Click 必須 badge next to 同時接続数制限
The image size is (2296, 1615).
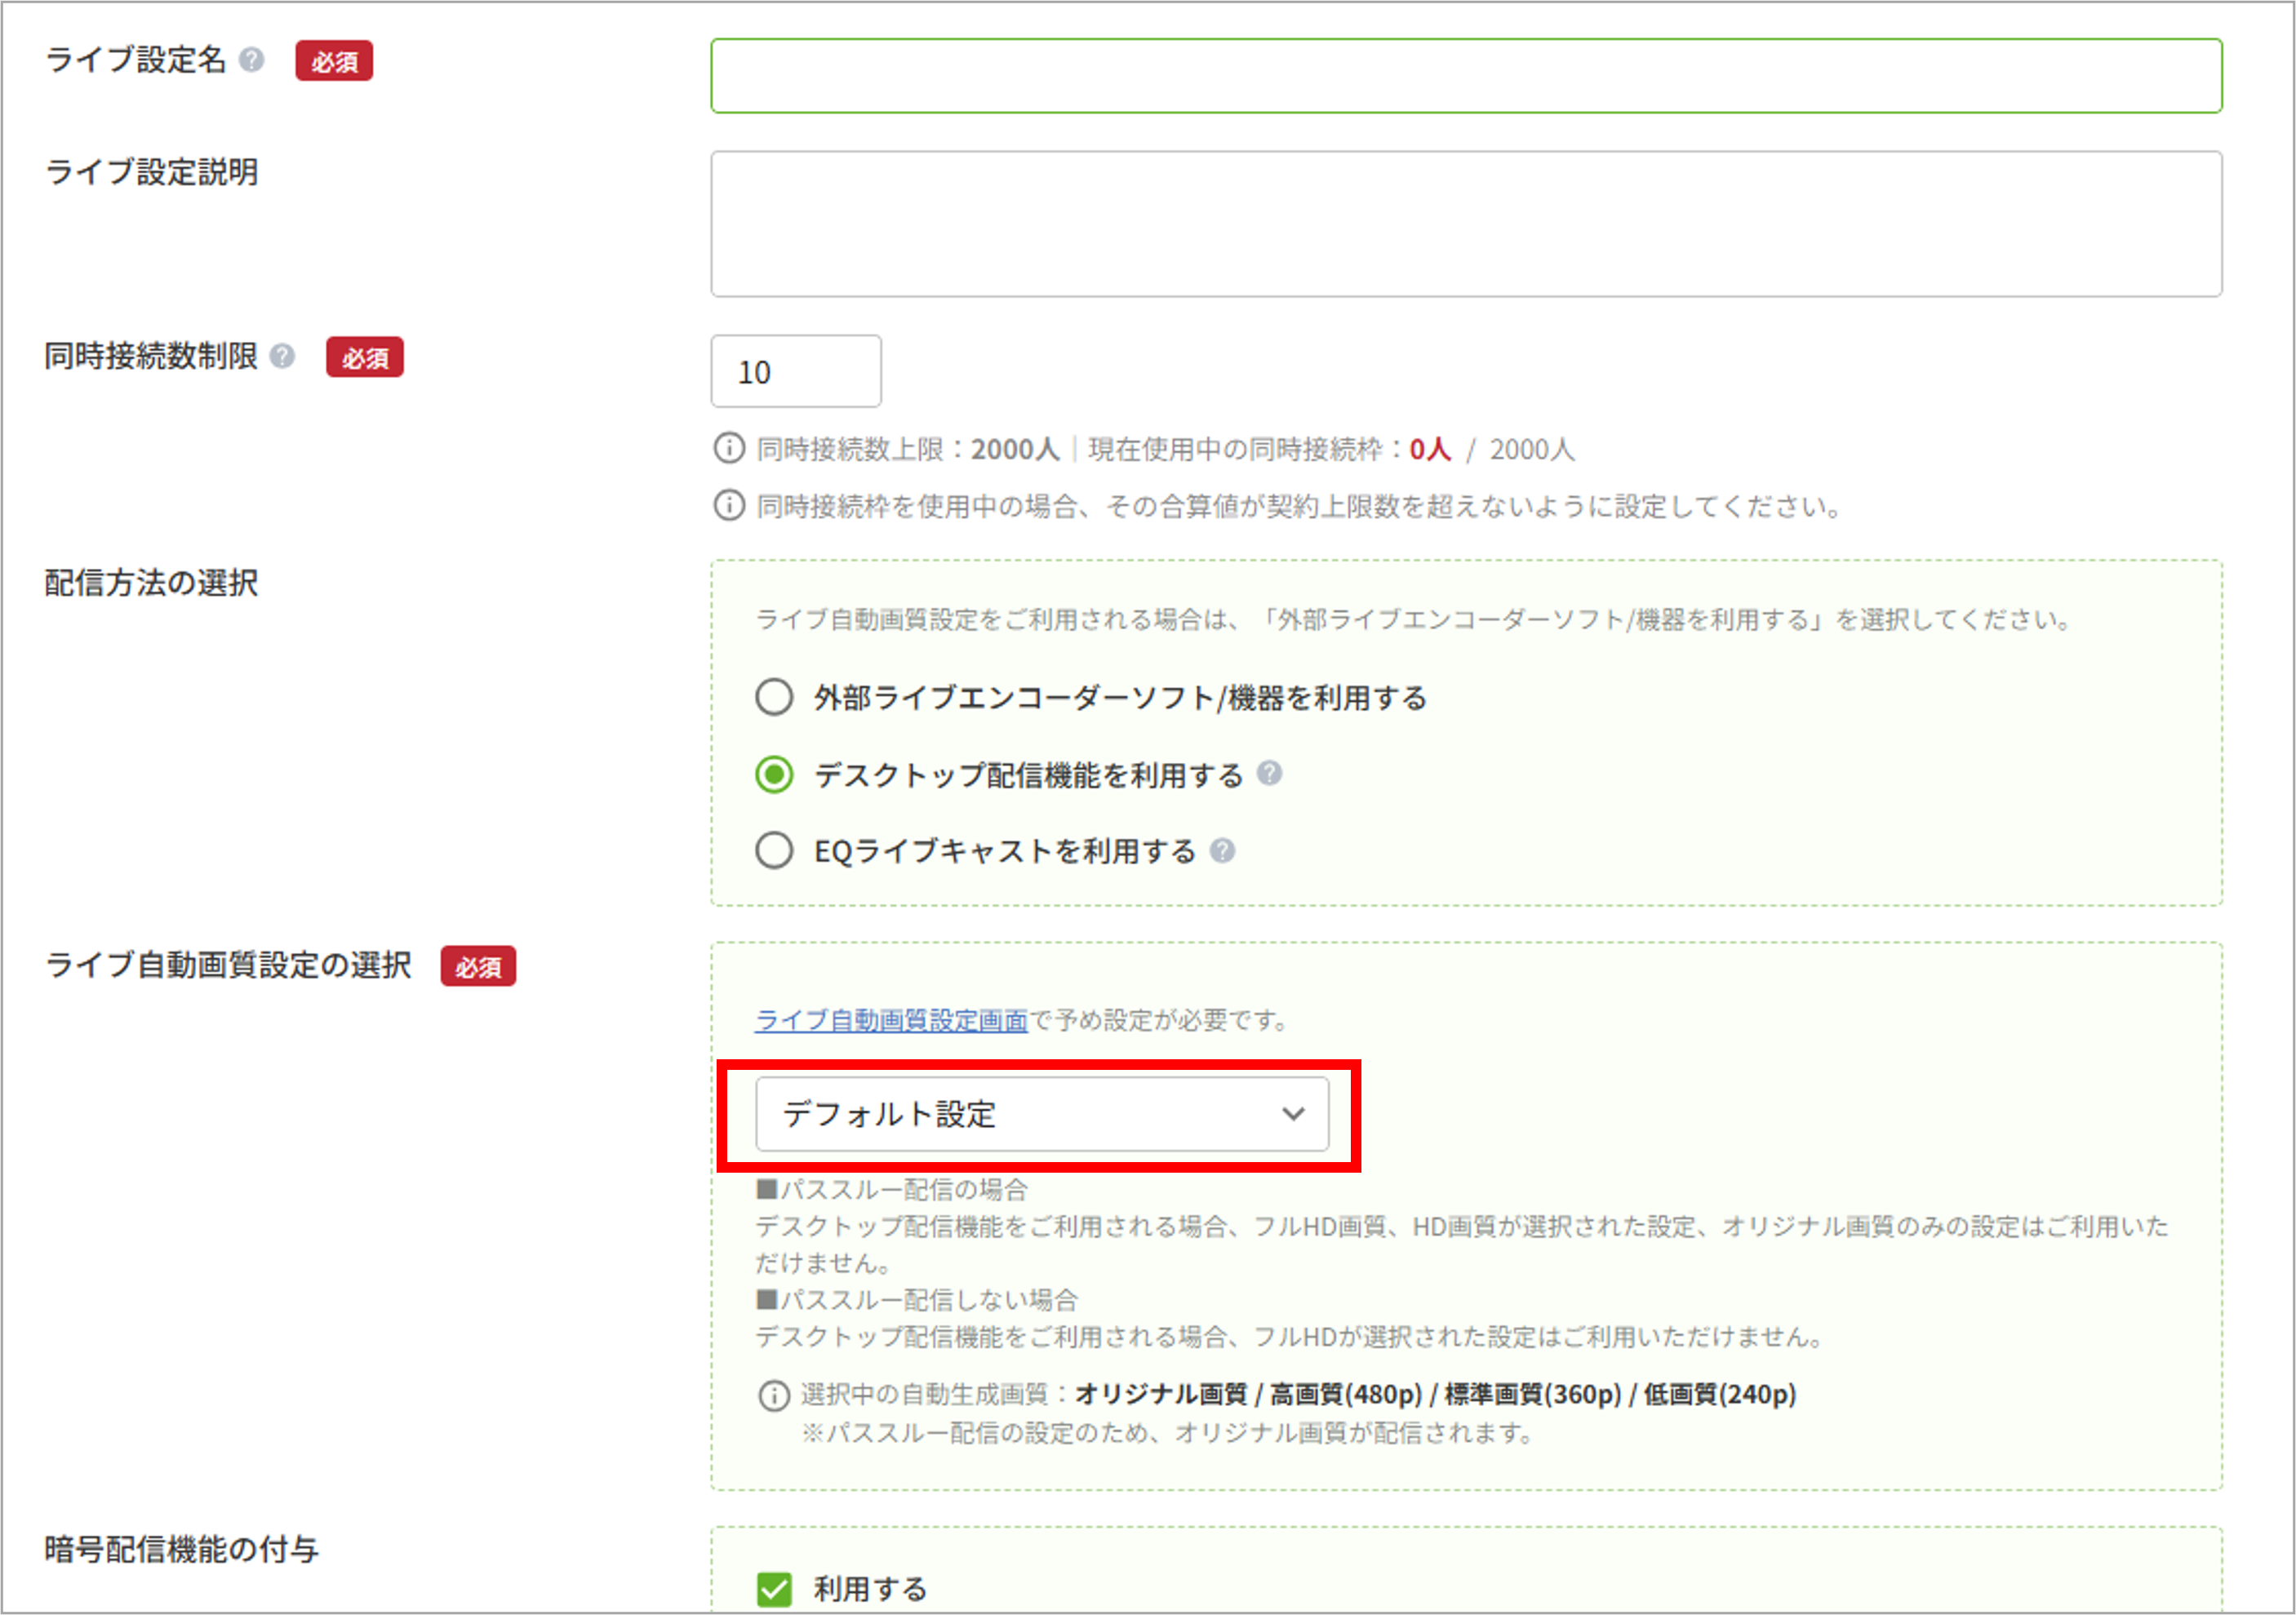click(x=365, y=357)
